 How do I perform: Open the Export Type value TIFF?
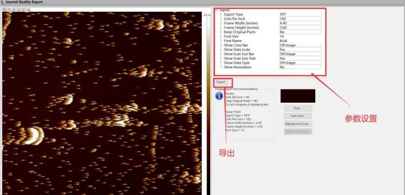point(300,15)
